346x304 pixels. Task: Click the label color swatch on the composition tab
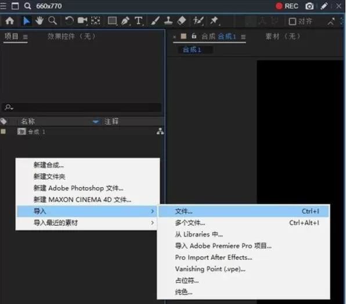point(183,36)
